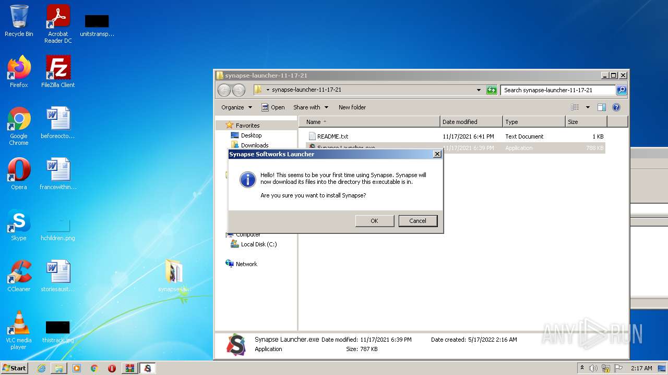This screenshot has height=375, width=668.
Task: Confirm Synapse install with OK
Action: (x=374, y=221)
